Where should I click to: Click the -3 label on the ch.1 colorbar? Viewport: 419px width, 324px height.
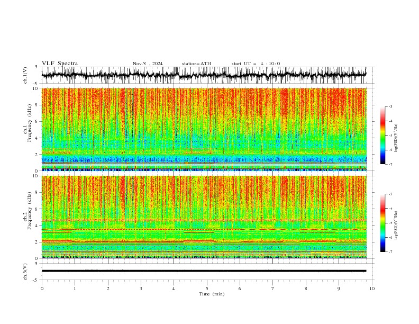point(390,106)
